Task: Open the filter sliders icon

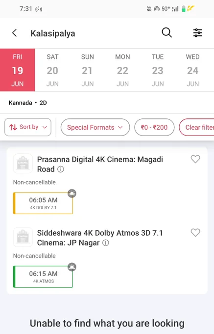Action: coord(198,33)
